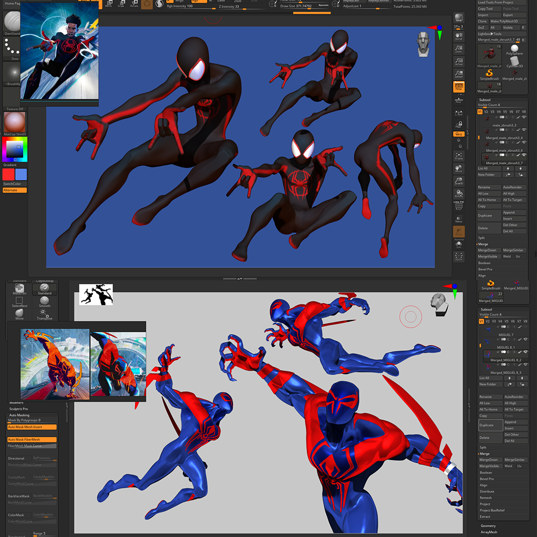Expand the Boolean section in top window

(x=484, y=263)
